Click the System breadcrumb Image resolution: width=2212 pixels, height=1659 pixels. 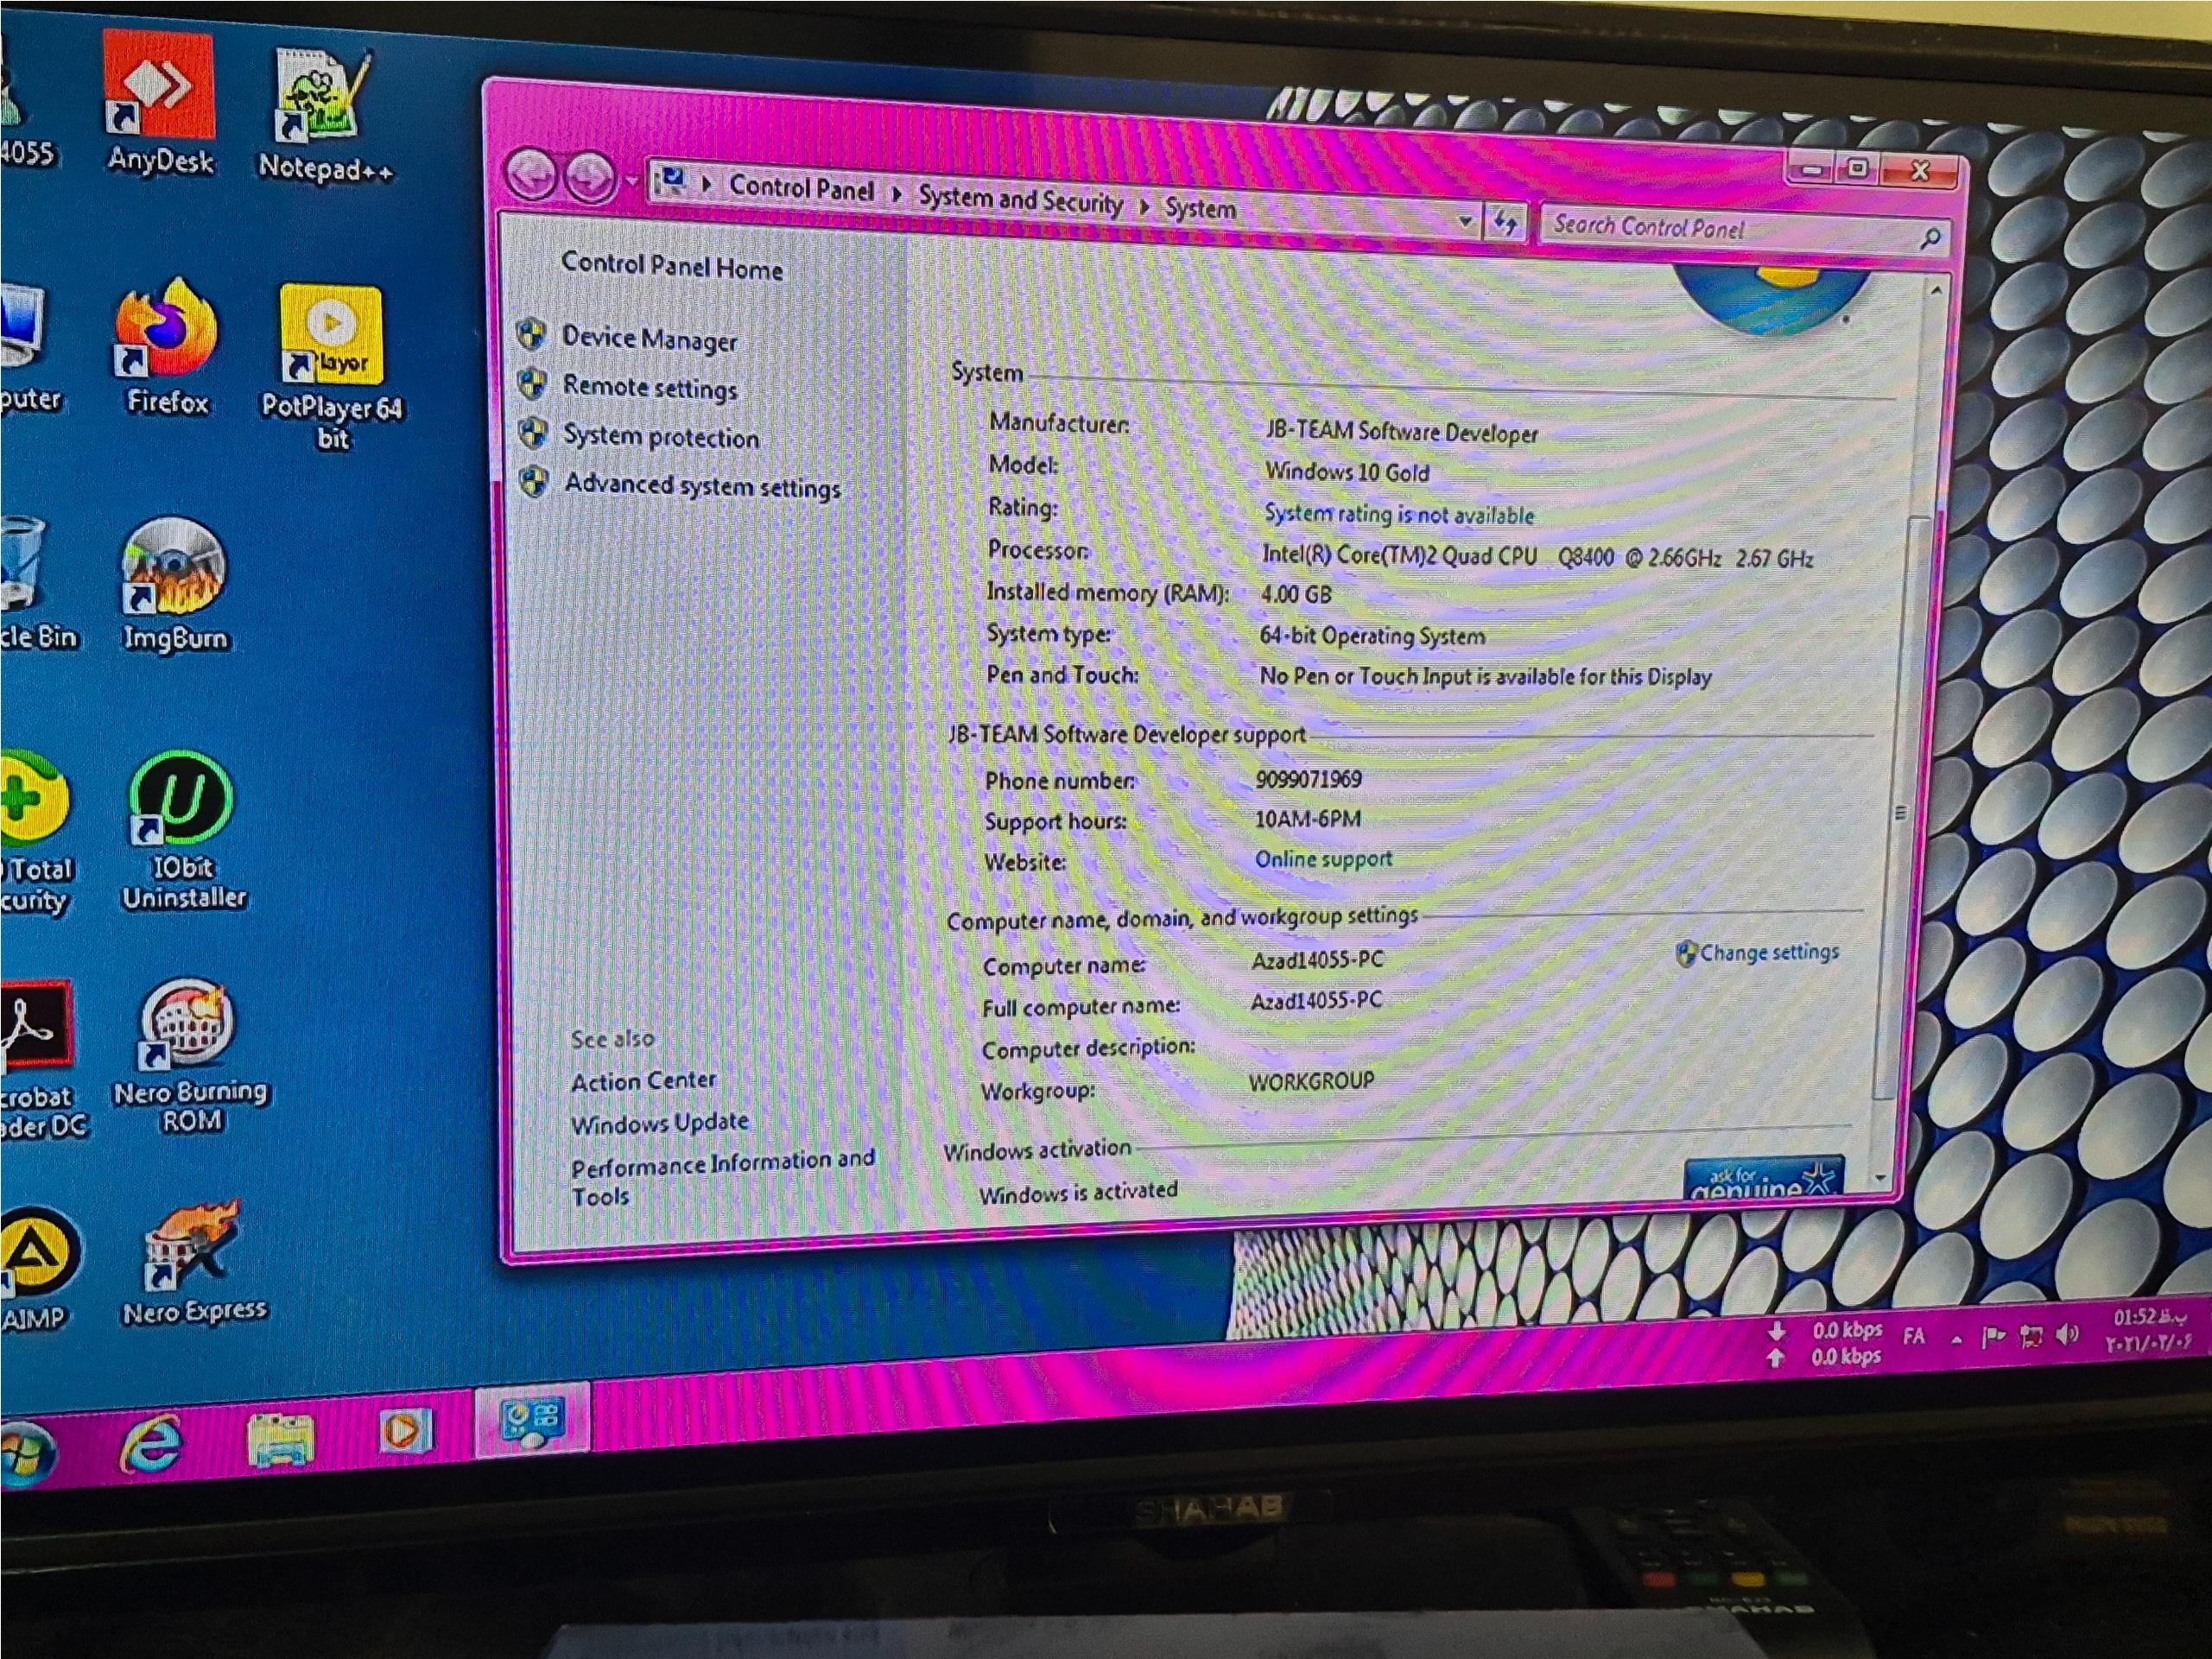tap(1200, 209)
